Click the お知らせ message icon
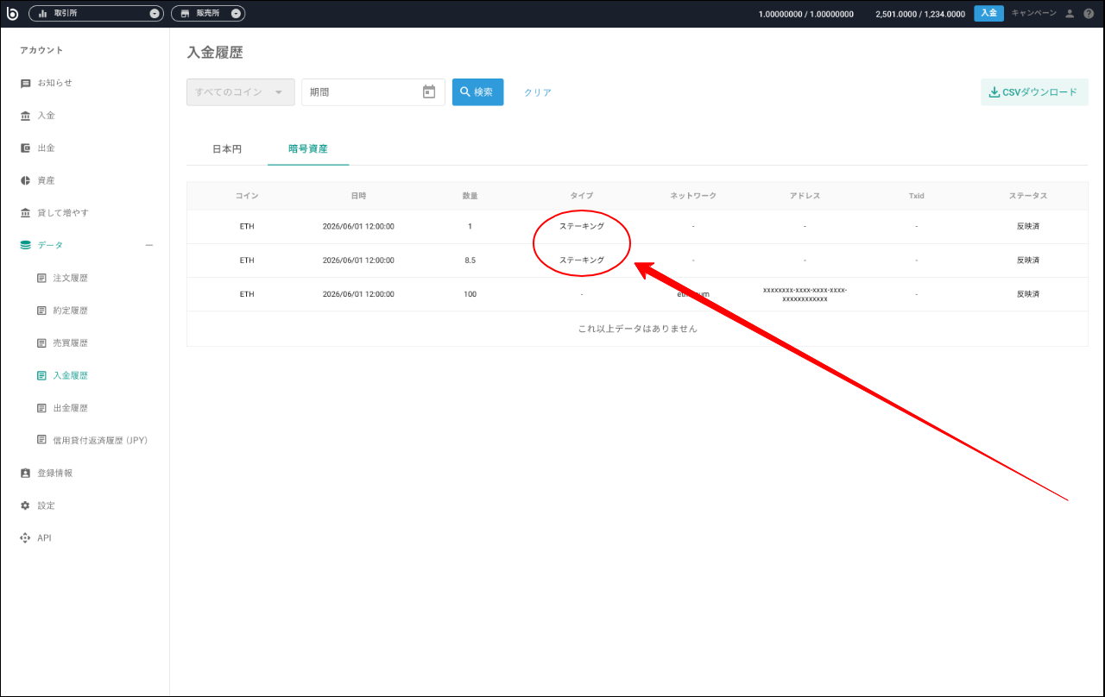 tap(25, 84)
